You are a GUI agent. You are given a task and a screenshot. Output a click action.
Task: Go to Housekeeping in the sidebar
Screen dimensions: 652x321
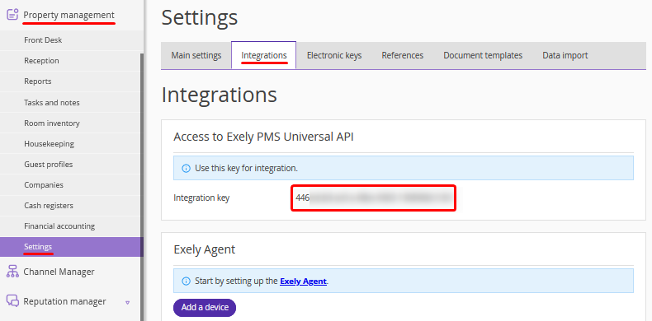pyautogui.click(x=49, y=143)
